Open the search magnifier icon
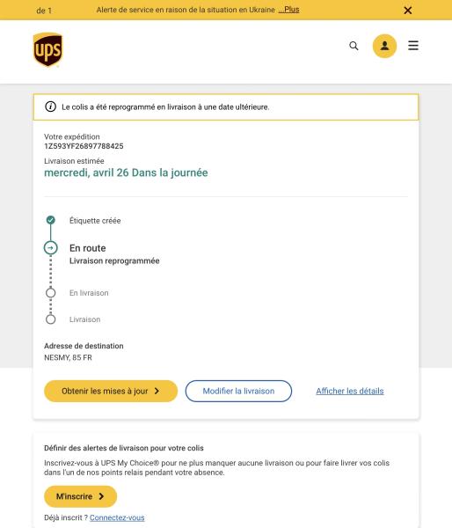This screenshot has height=528, width=452. tap(354, 46)
